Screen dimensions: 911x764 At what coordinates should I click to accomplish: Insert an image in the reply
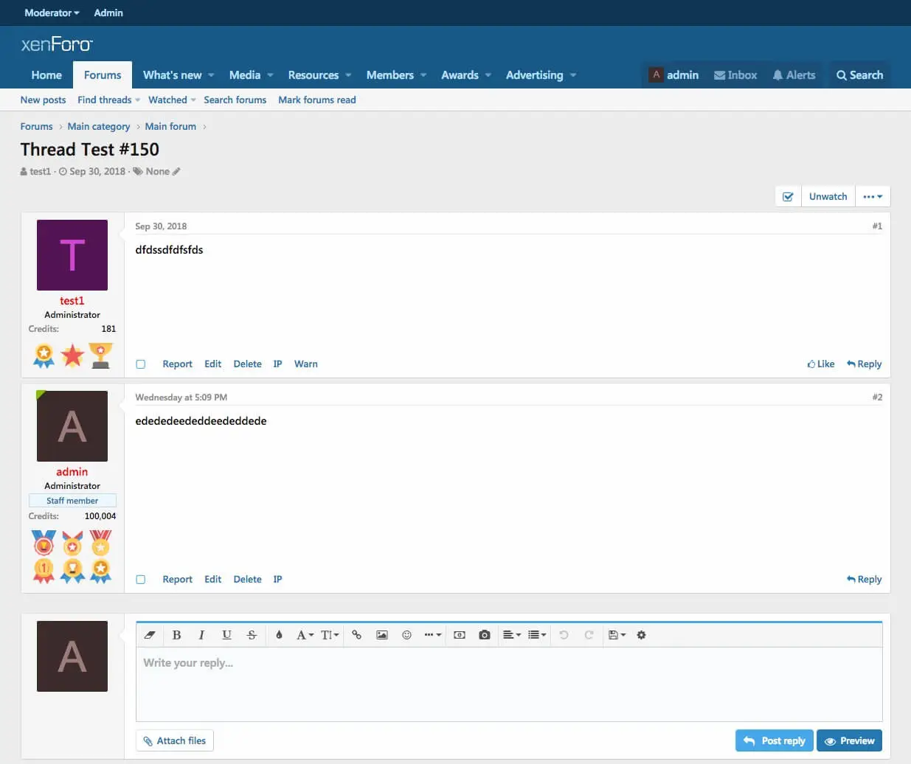(382, 635)
